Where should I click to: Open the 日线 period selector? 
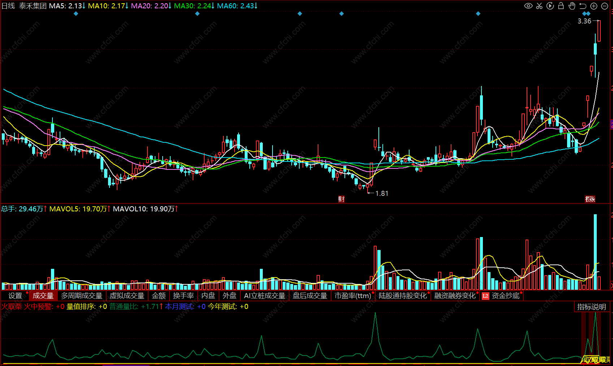(x=8, y=6)
